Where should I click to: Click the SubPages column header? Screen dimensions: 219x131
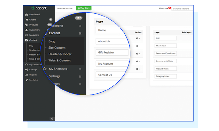[186, 32]
